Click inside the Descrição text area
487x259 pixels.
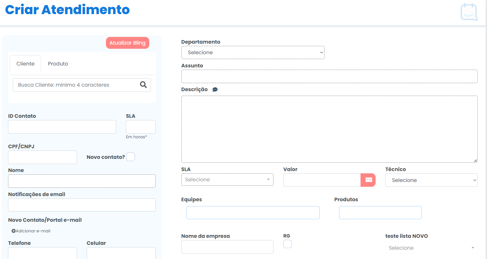tap(329, 129)
